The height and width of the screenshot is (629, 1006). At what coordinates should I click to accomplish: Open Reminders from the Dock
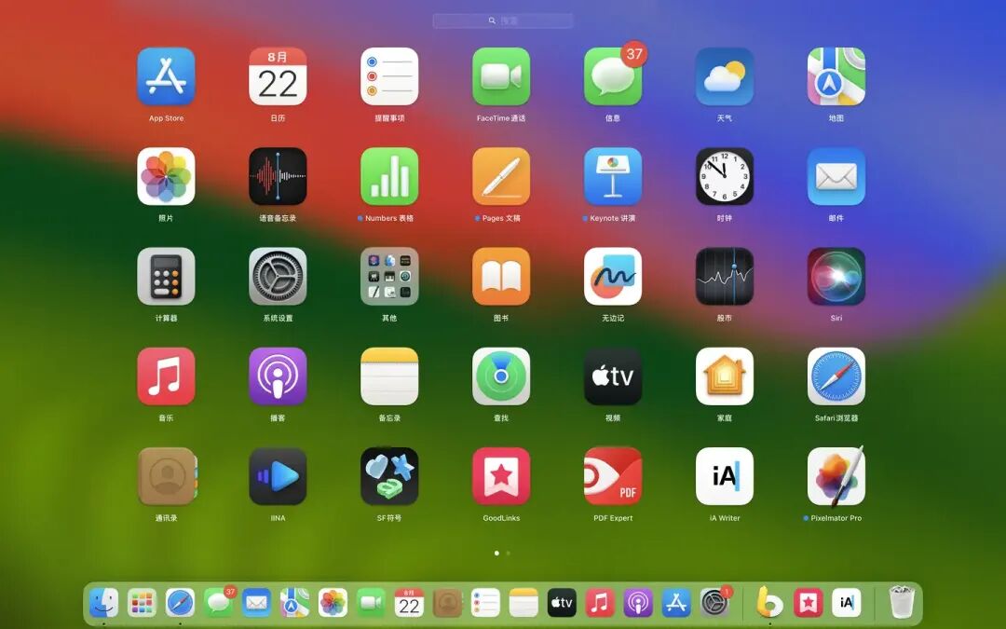coord(485,603)
